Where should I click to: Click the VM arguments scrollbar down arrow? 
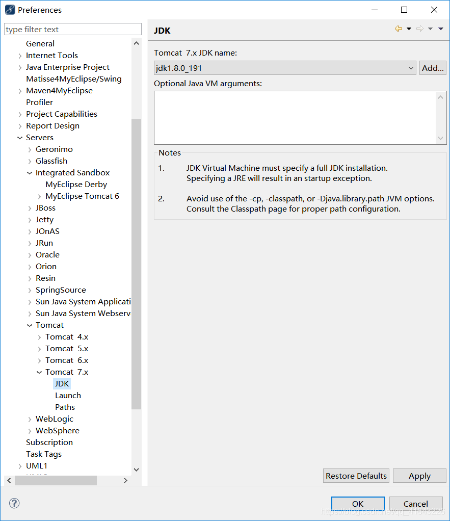[441, 138]
